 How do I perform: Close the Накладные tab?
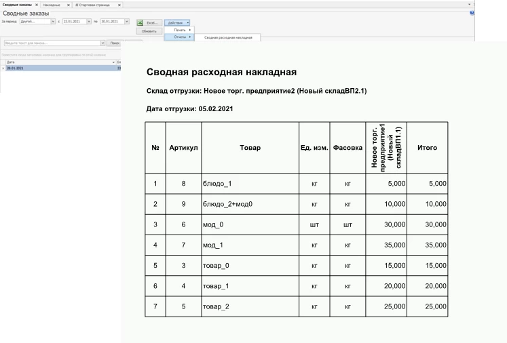click(67, 5)
